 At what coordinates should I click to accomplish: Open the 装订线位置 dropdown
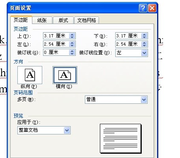coord(144,53)
